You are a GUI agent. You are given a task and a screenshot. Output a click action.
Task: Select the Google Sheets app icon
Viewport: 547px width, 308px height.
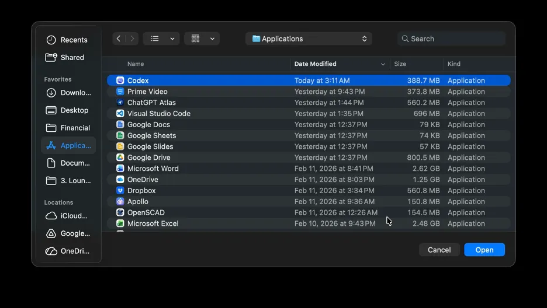coord(120,136)
